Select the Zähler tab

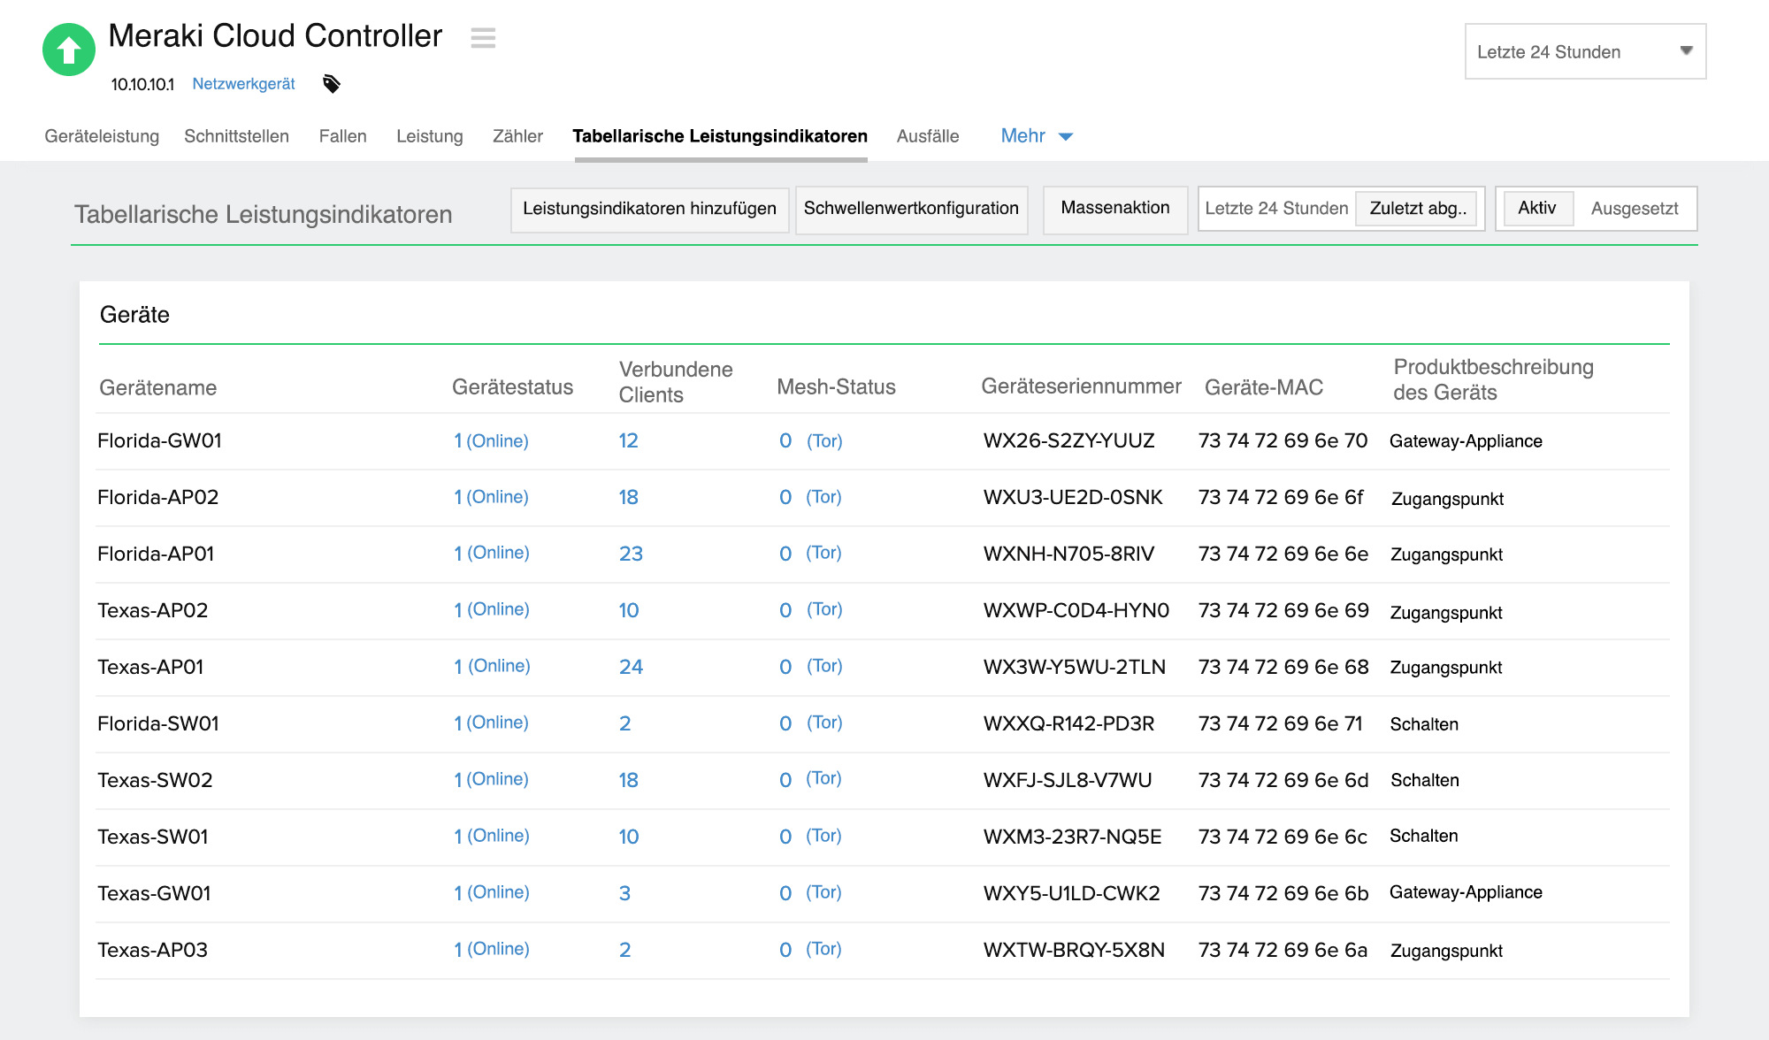(x=517, y=136)
